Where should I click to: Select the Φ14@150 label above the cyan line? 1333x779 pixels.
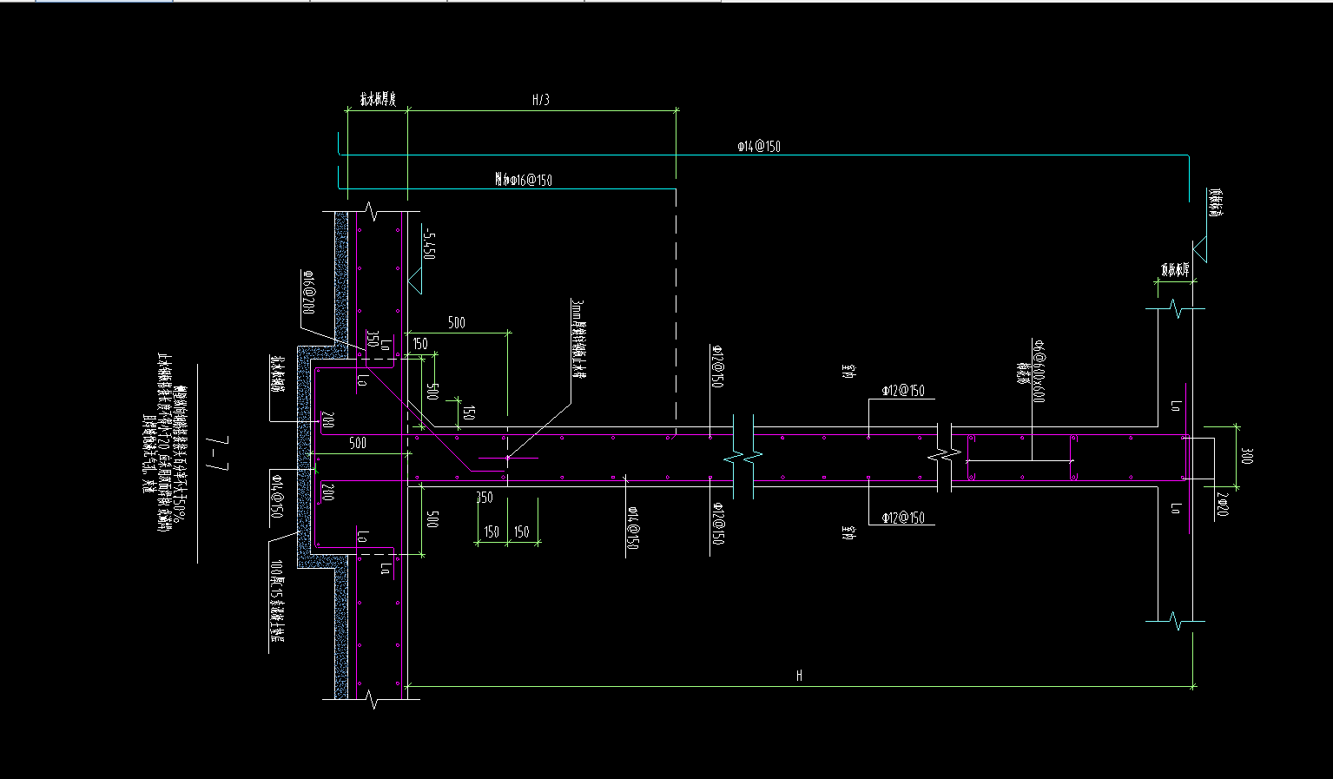coord(759,147)
